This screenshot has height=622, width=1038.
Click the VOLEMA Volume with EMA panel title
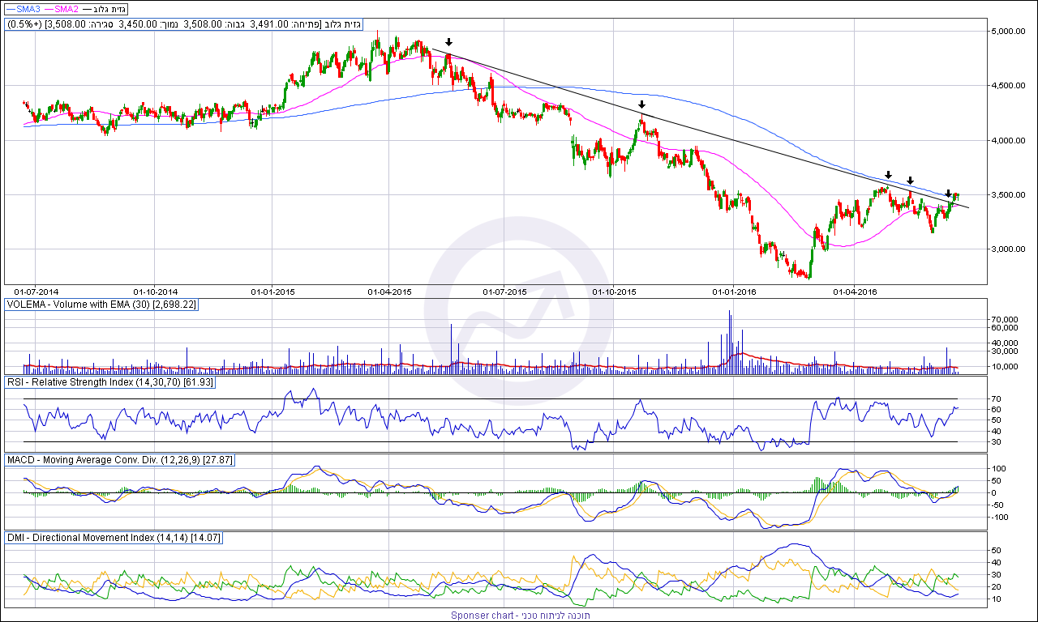[x=101, y=305]
